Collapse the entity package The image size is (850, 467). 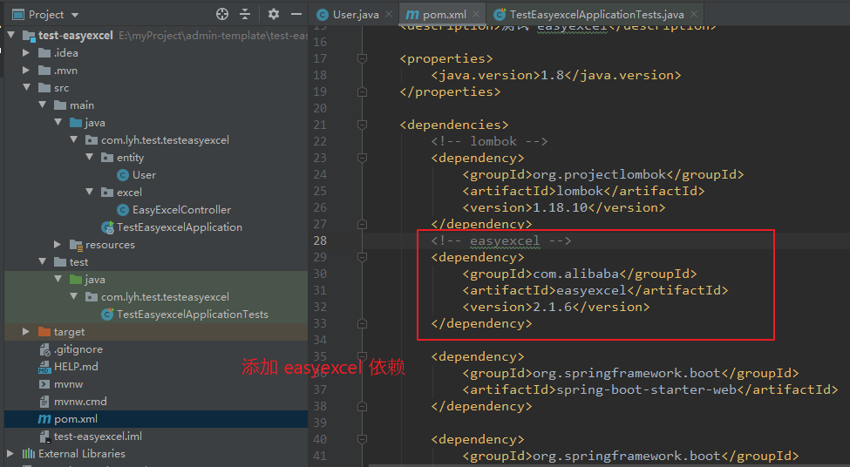point(90,157)
